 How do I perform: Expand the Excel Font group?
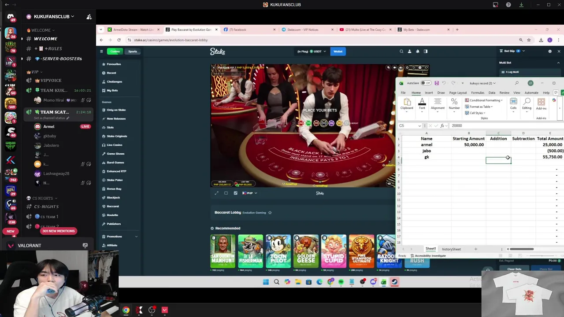[422, 104]
